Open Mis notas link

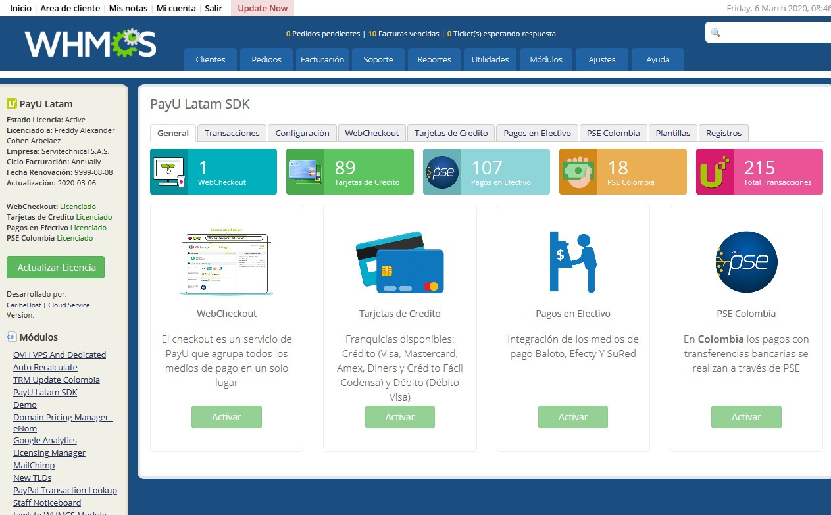point(128,8)
